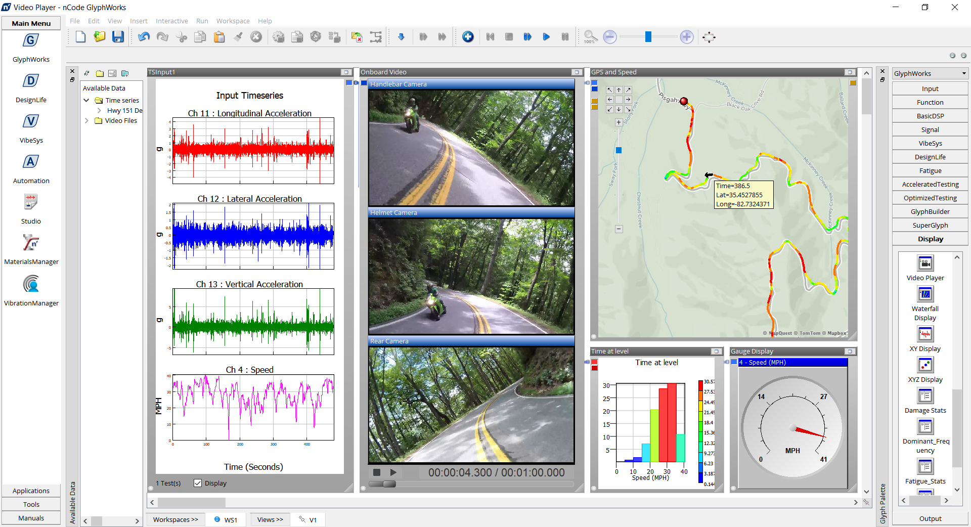Open the DesignLife icon in Main Menu
Viewport: 971px width, 527px height.
click(31, 81)
